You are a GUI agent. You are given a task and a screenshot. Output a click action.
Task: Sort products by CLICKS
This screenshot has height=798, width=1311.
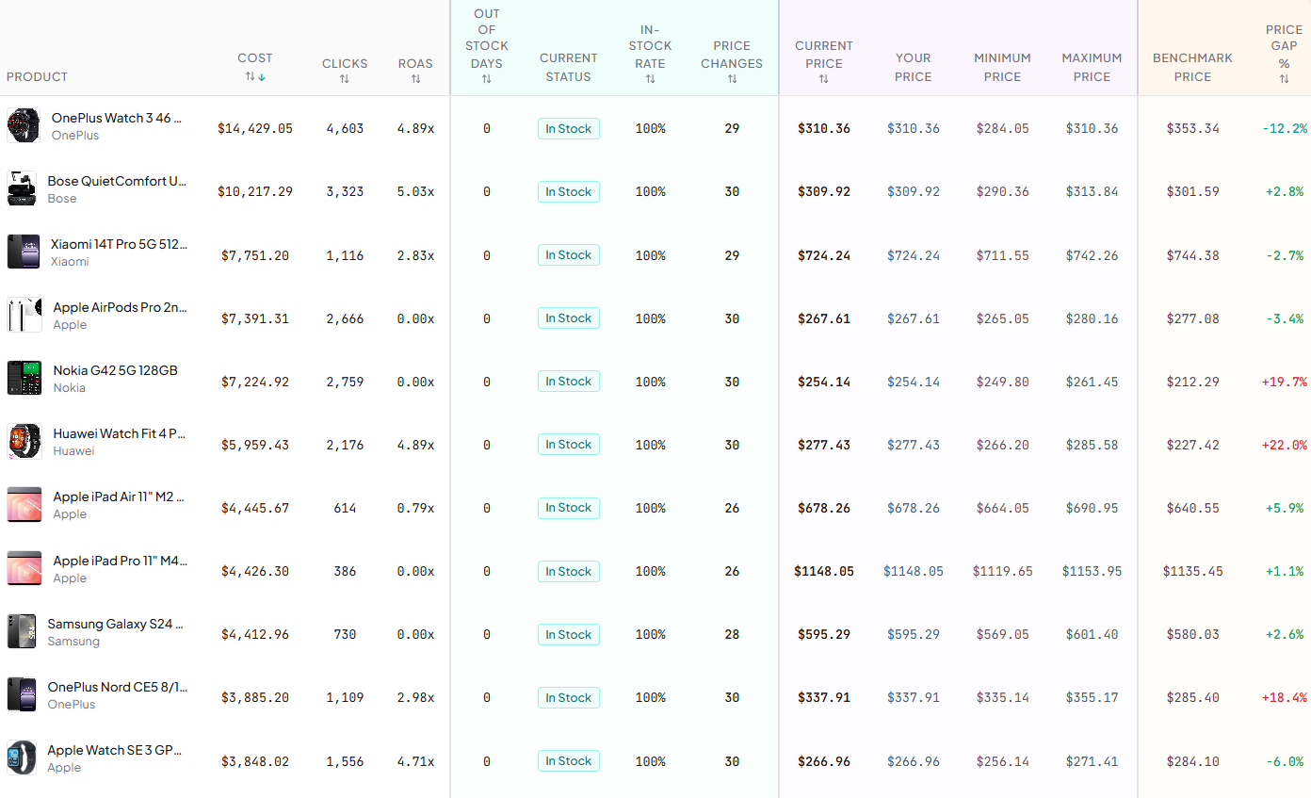tap(345, 77)
